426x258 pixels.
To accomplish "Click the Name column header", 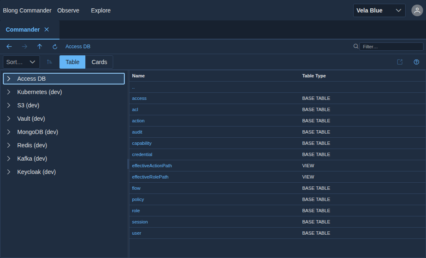I will click(138, 76).
